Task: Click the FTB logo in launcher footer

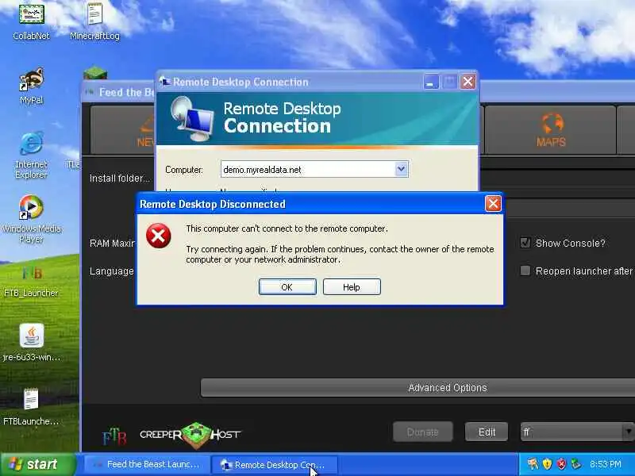Action: tap(114, 436)
